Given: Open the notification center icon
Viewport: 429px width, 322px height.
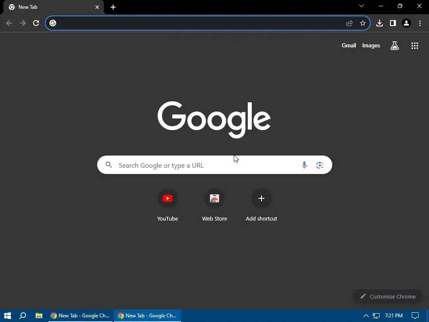Looking at the screenshot, I should pos(415,316).
